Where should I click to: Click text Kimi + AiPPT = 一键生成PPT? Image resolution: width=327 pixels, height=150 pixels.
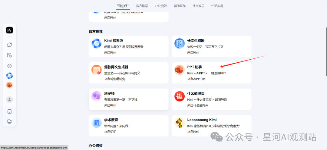coord(207,73)
